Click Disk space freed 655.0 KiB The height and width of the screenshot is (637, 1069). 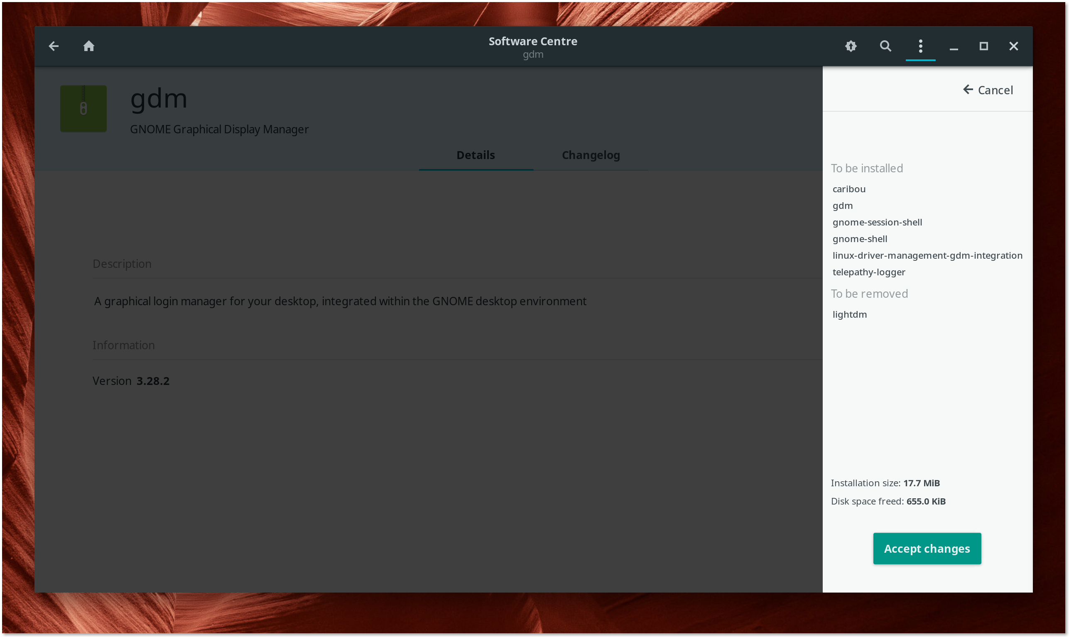coord(888,501)
